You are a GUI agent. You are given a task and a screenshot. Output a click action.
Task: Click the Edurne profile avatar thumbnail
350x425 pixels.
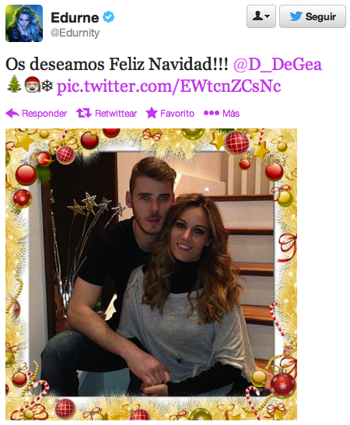tap(24, 23)
